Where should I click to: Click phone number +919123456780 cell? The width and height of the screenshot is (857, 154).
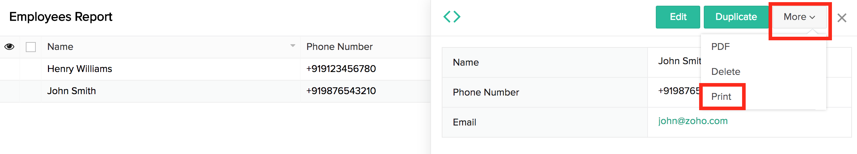[x=341, y=69]
